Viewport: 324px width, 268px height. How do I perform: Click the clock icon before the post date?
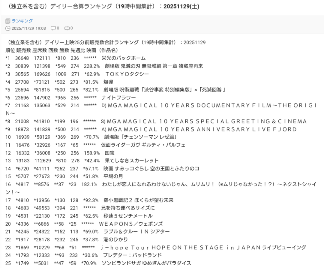pos(8,29)
